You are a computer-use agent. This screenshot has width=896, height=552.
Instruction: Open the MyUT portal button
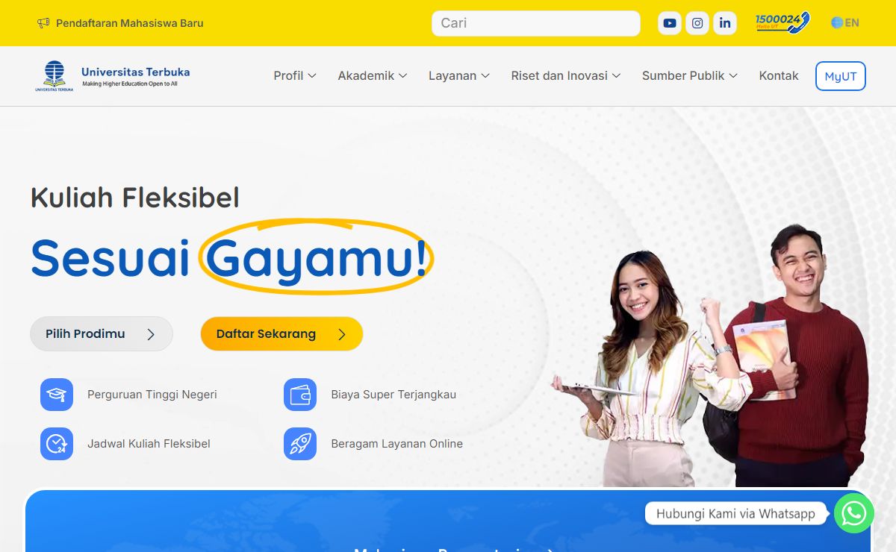pyautogui.click(x=841, y=76)
